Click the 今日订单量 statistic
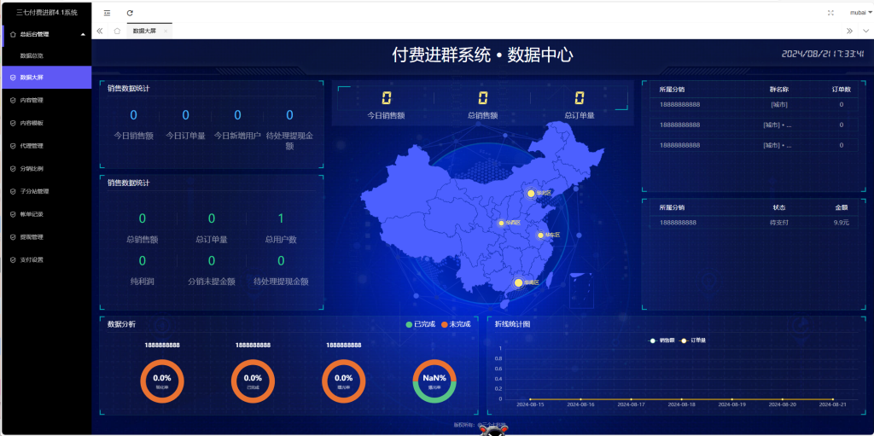This screenshot has width=874, height=436. point(185,125)
